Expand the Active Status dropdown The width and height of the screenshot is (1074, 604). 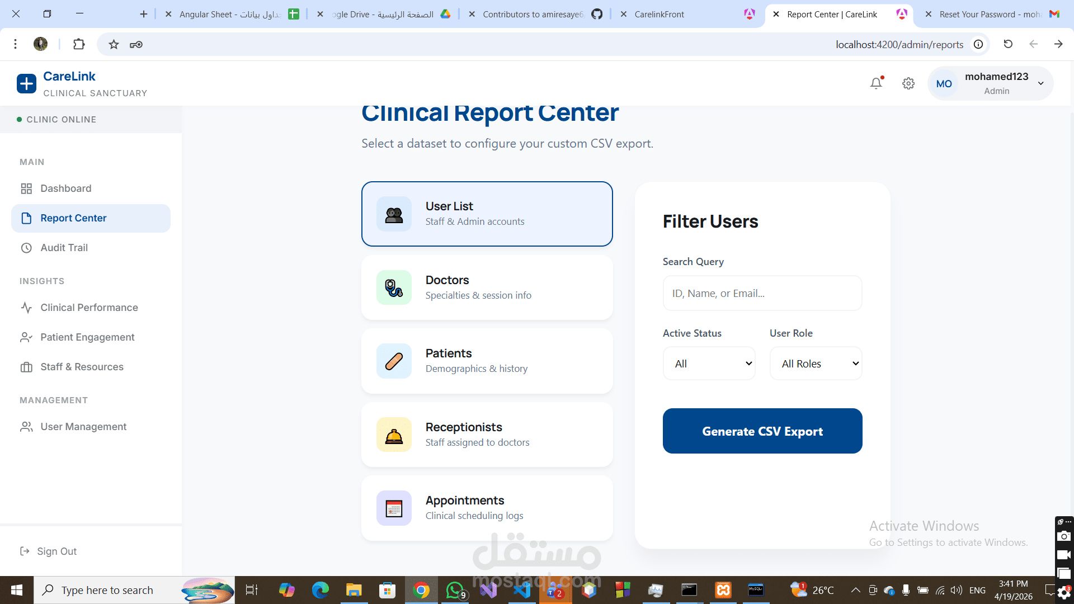(x=709, y=364)
